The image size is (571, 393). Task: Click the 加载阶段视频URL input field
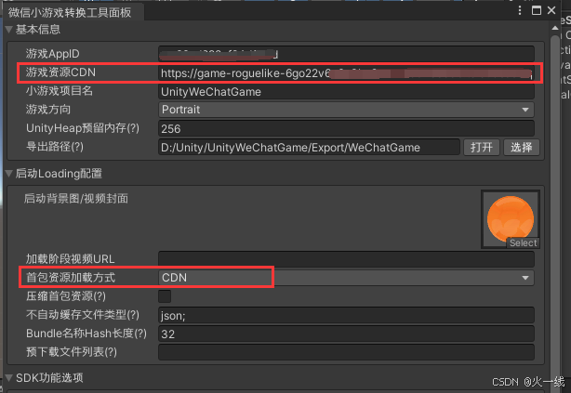pyautogui.click(x=346, y=259)
